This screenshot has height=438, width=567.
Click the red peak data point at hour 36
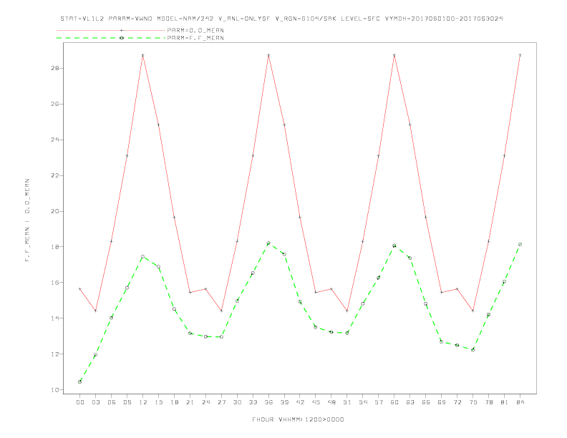(268, 55)
